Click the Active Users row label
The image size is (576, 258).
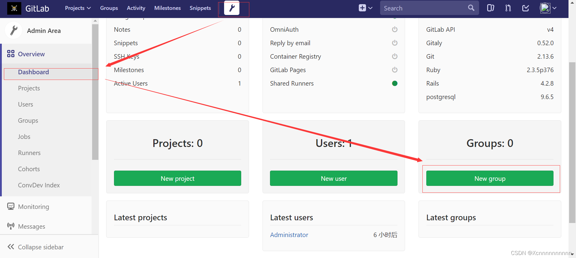coord(131,84)
